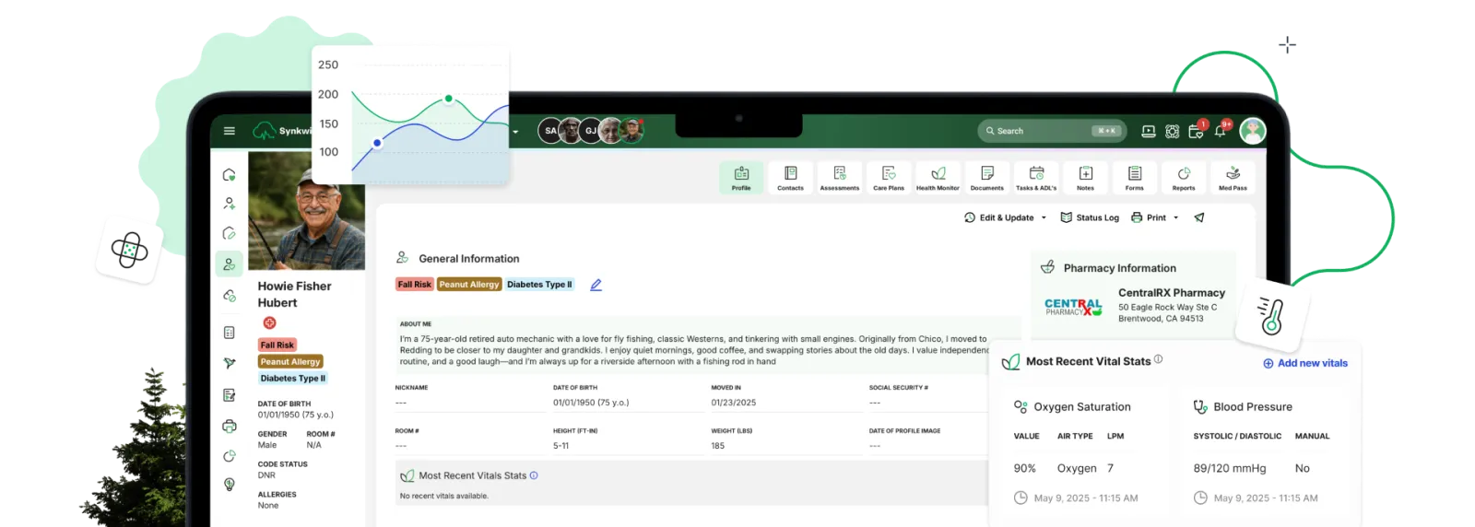
Task: Go to the Assessments tab
Action: 840,178
